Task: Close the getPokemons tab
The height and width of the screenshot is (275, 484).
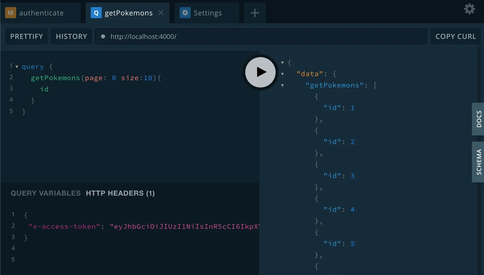Action: pos(161,13)
